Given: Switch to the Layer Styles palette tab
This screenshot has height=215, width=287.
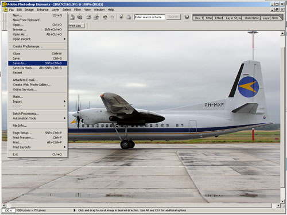Looking at the screenshot, I should click(233, 18).
